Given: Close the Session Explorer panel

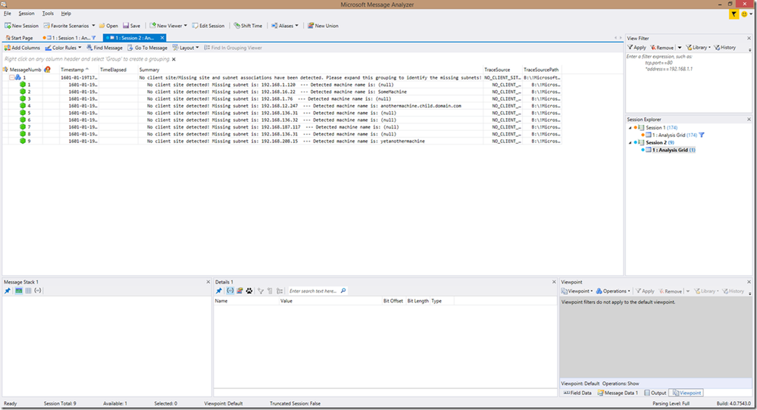Looking at the screenshot, I should (749, 119).
